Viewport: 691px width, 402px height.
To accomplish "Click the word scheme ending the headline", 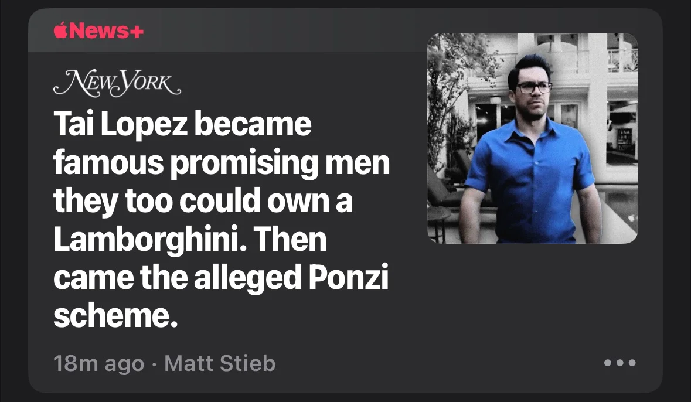I will pyautogui.click(x=115, y=316).
